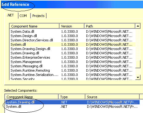This screenshot has height=113, width=143.
Task: Click the source path of System.Drawing.dll selected component
Action: [x=112, y=102]
